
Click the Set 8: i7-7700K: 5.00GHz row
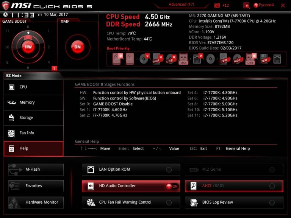212,104
